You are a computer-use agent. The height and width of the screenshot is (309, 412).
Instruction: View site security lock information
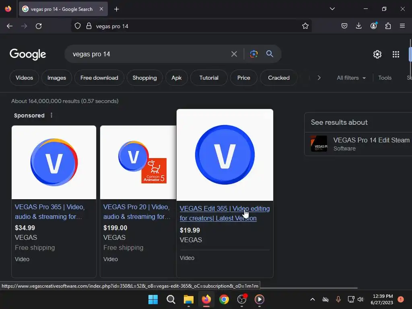coord(89,26)
